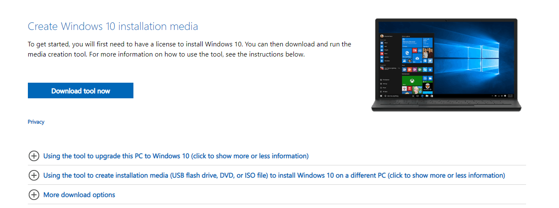Click File Explorer entry in pictured Start menu
This screenshot has width=559, height=208.
(385, 80)
